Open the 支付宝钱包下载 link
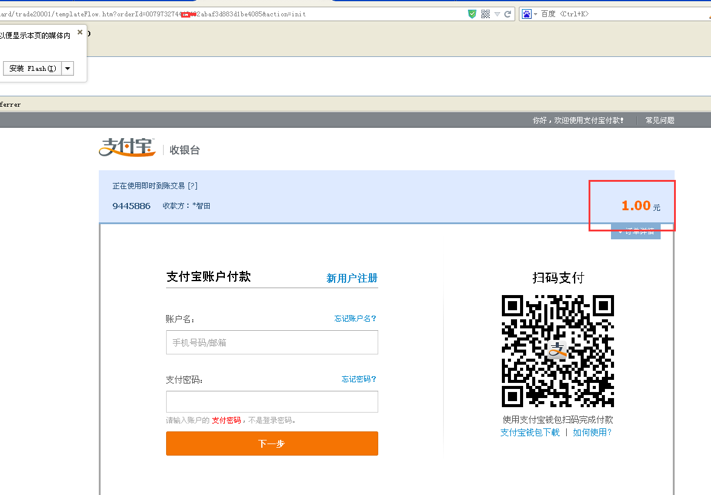This screenshot has height=495, width=711. pyautogui.click(x=530, y=433)
